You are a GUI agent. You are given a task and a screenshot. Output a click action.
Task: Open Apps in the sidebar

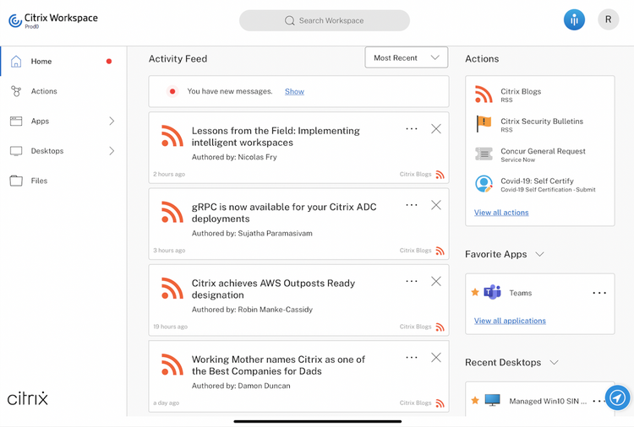click(63, 121)
